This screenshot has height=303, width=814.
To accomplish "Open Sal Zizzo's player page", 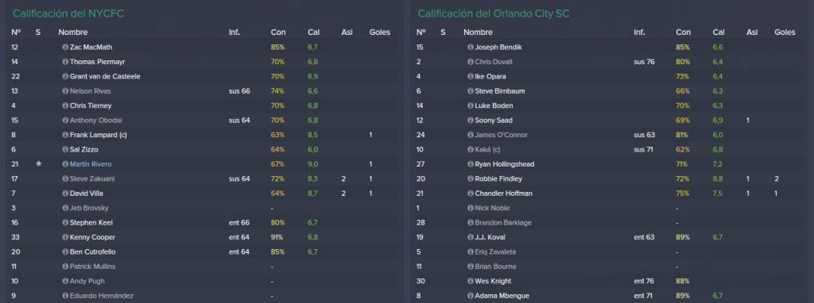I will [83, 150].
